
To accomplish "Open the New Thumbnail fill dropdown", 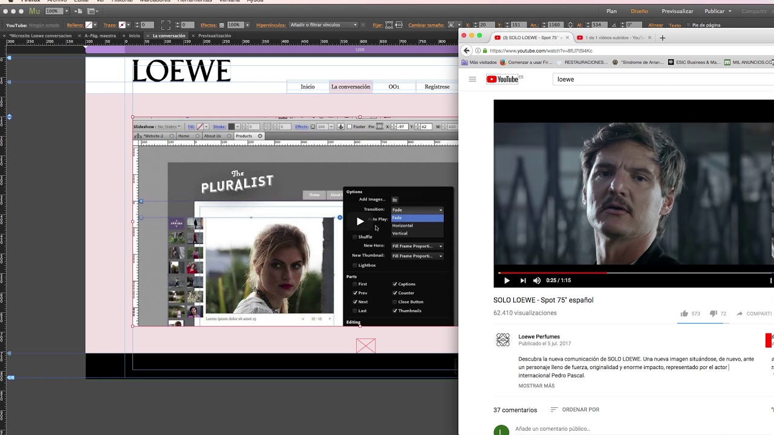I will point(417,256).
